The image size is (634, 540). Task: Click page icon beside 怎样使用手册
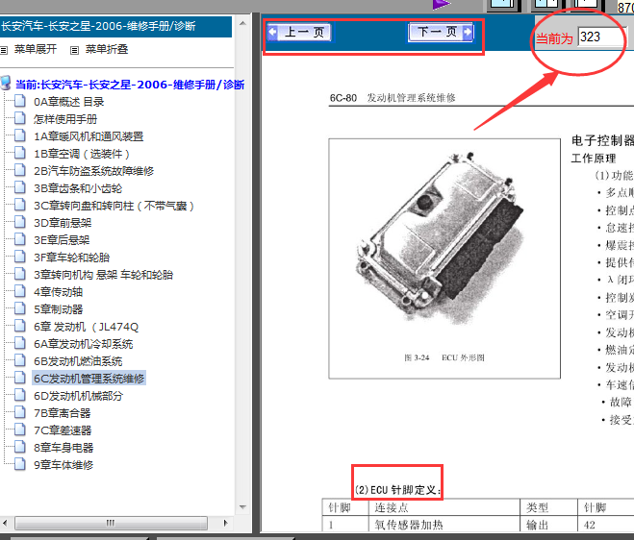pos(20,118)
